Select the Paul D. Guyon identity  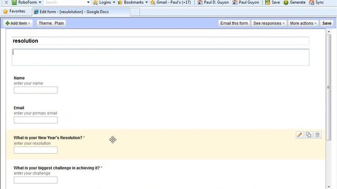(213, 2)
